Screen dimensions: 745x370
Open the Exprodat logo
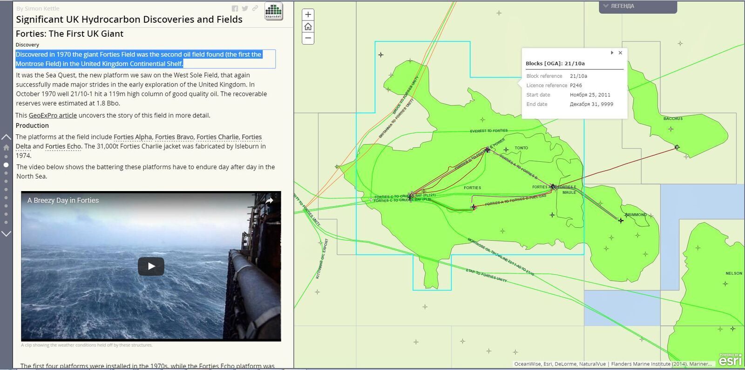click(274, 11)
